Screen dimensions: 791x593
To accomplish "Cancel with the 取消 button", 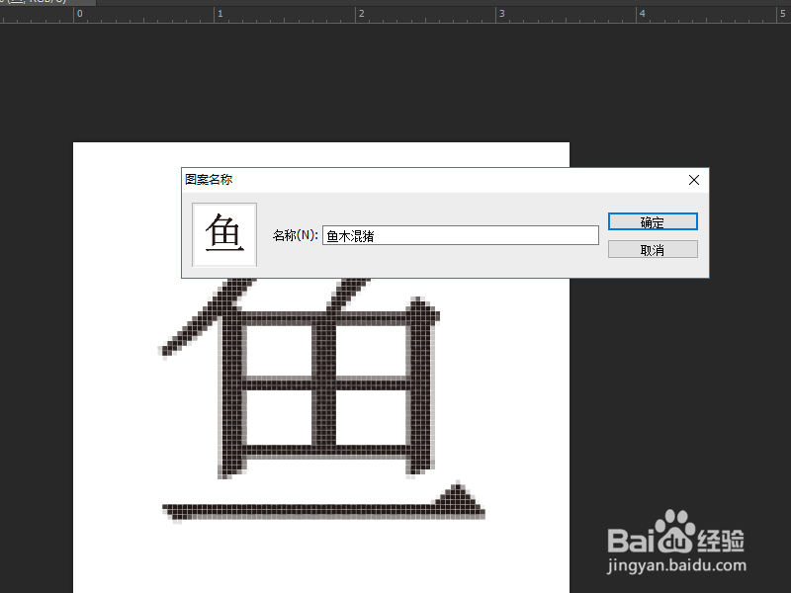I will (x=653, y=250).
